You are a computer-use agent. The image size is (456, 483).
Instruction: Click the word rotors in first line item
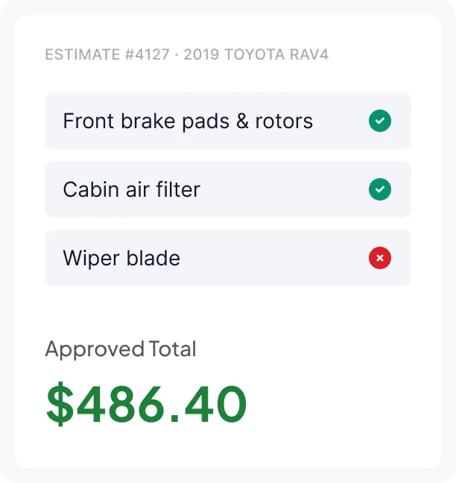point(284,121)
